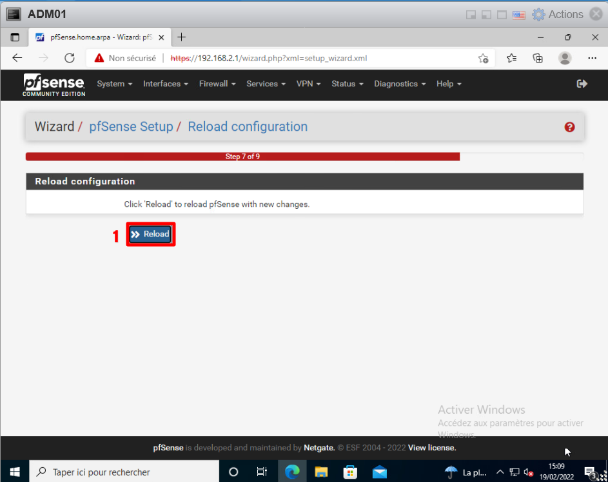Expand the System dropdown menu

[114, 84]
